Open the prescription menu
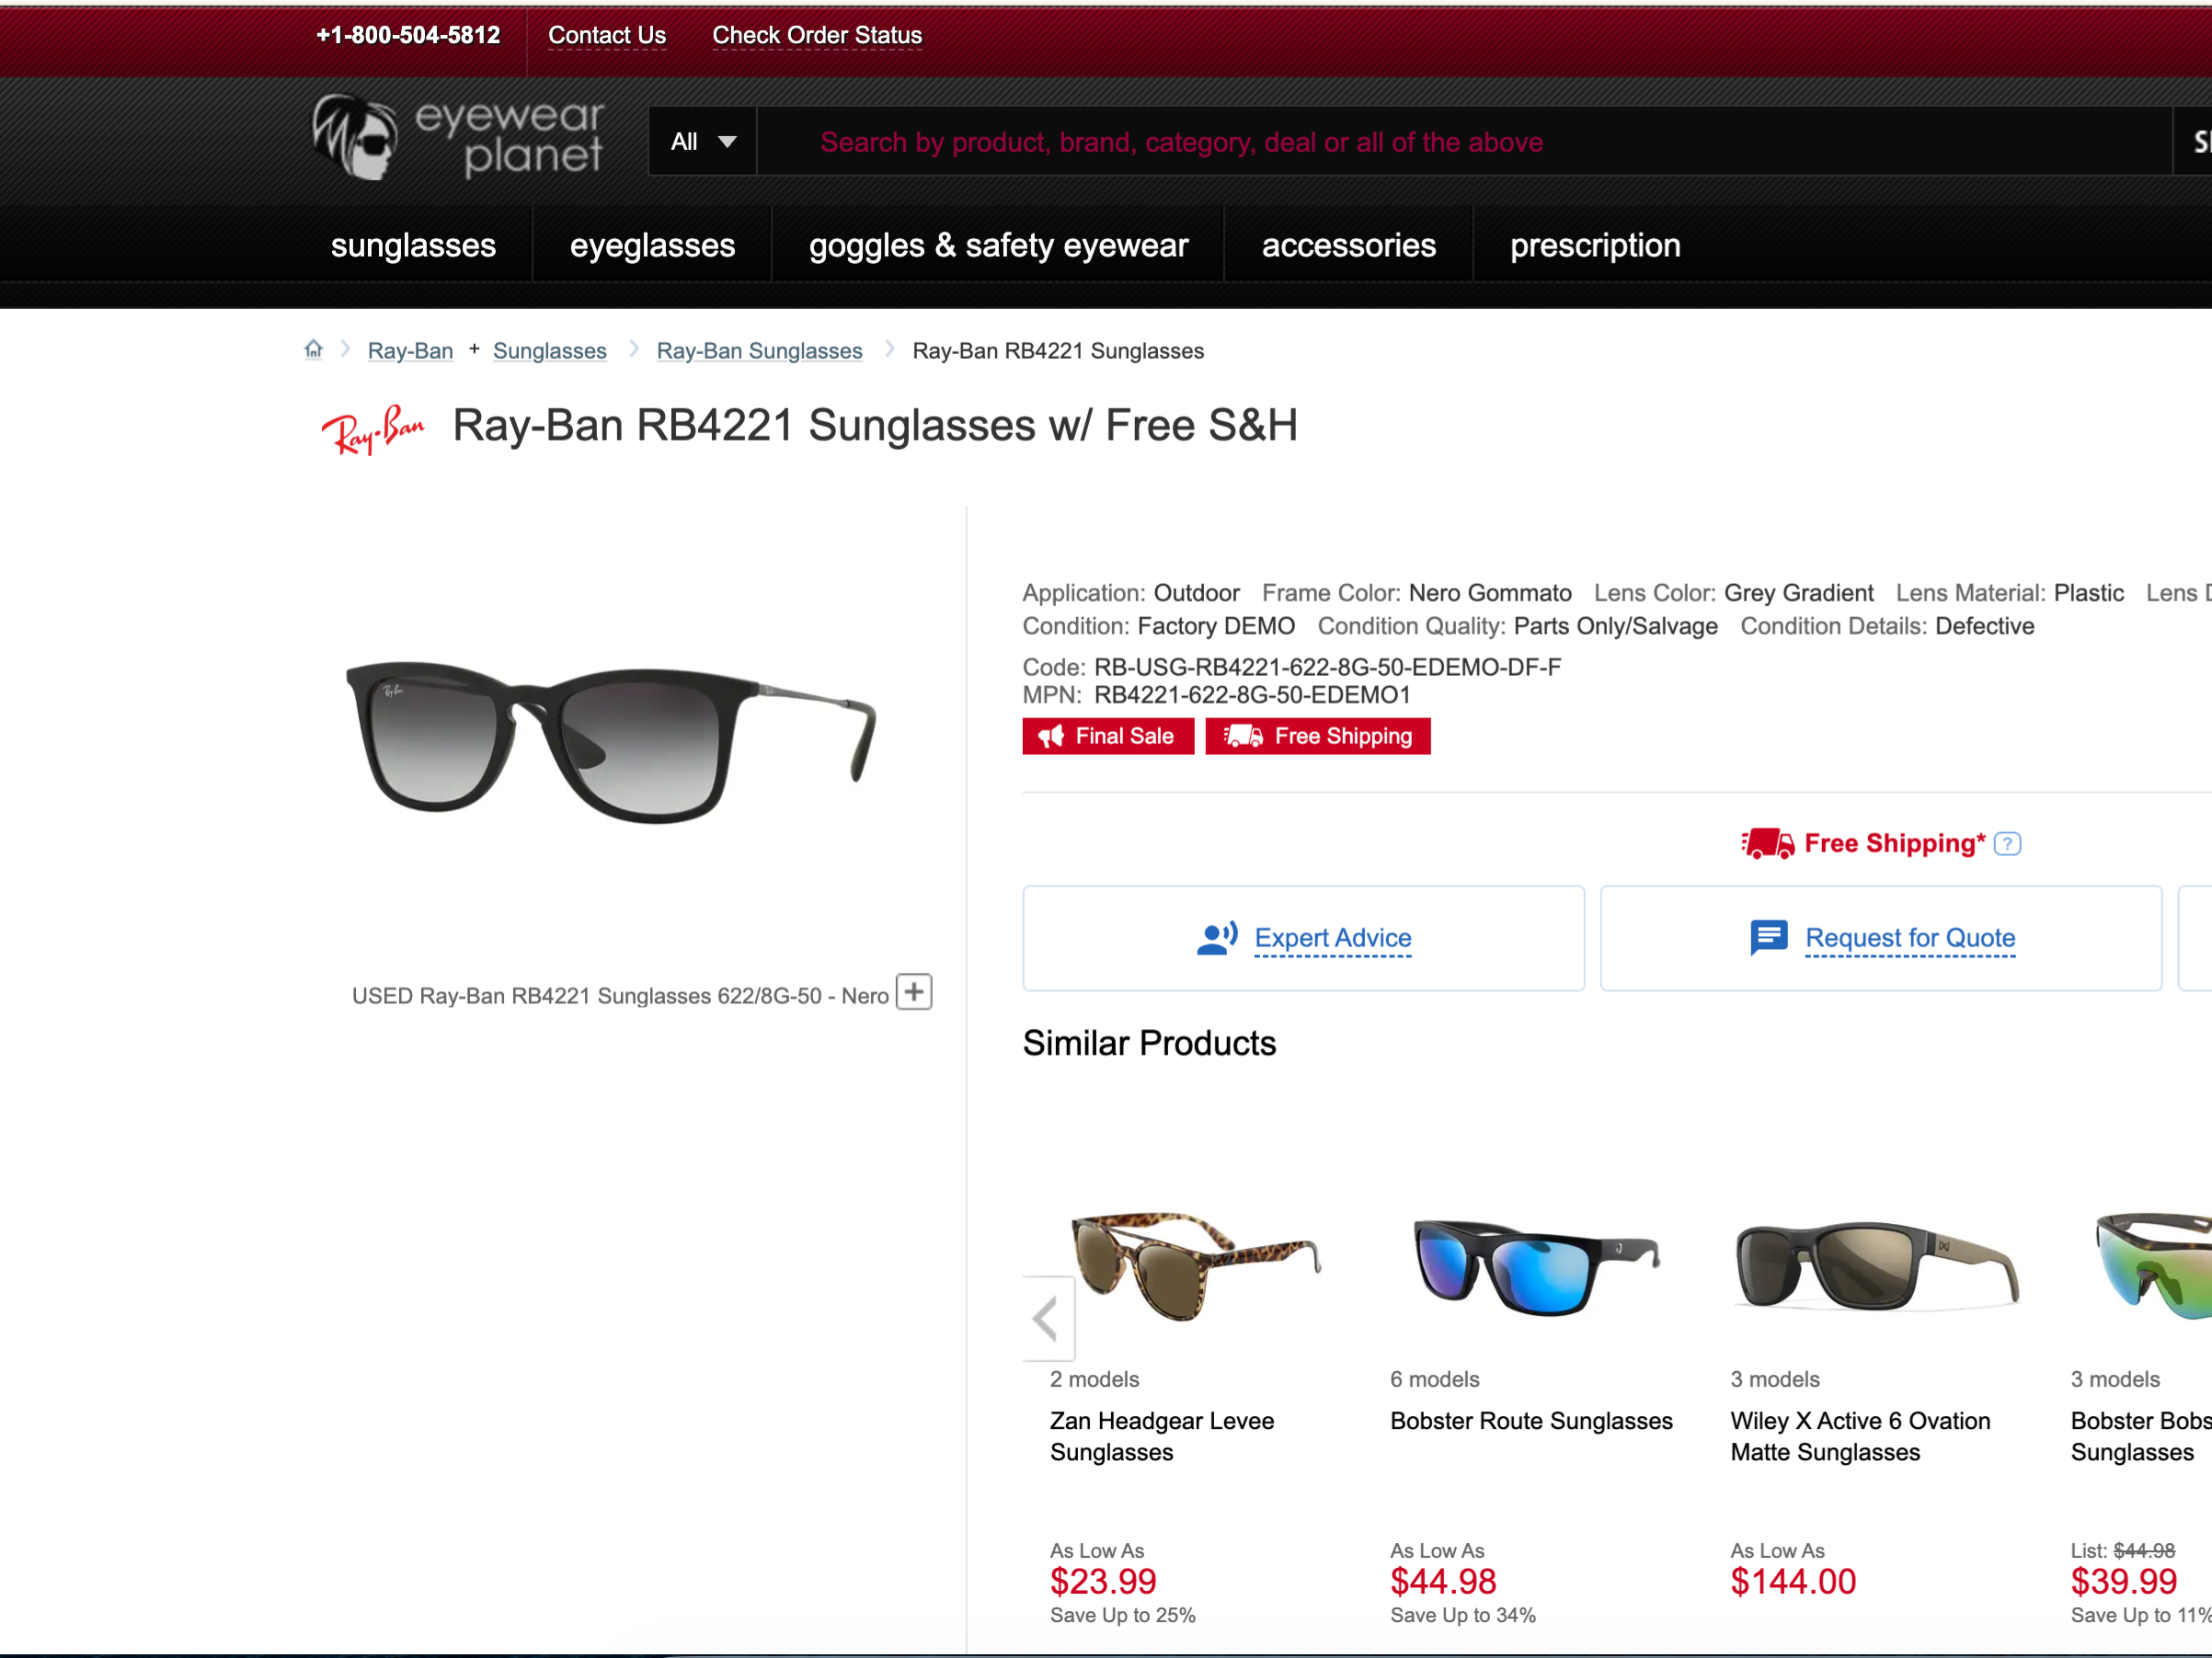 click(1595, 245)
